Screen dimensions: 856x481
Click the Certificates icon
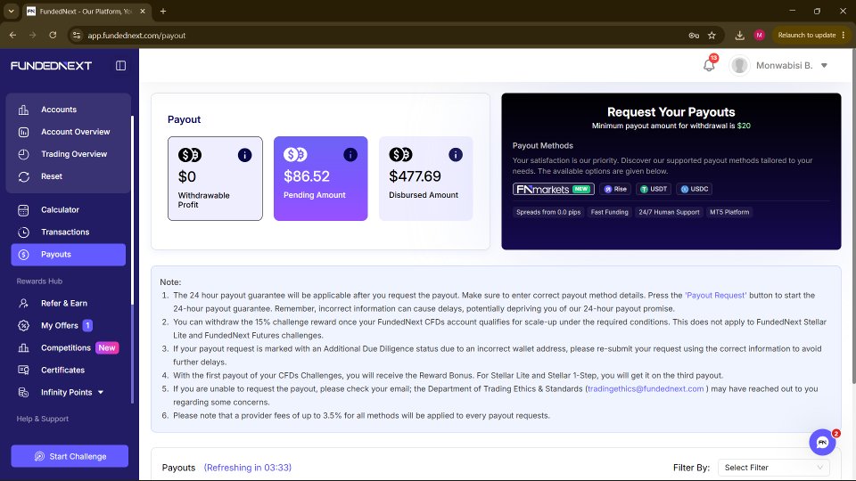pos(23,371)
